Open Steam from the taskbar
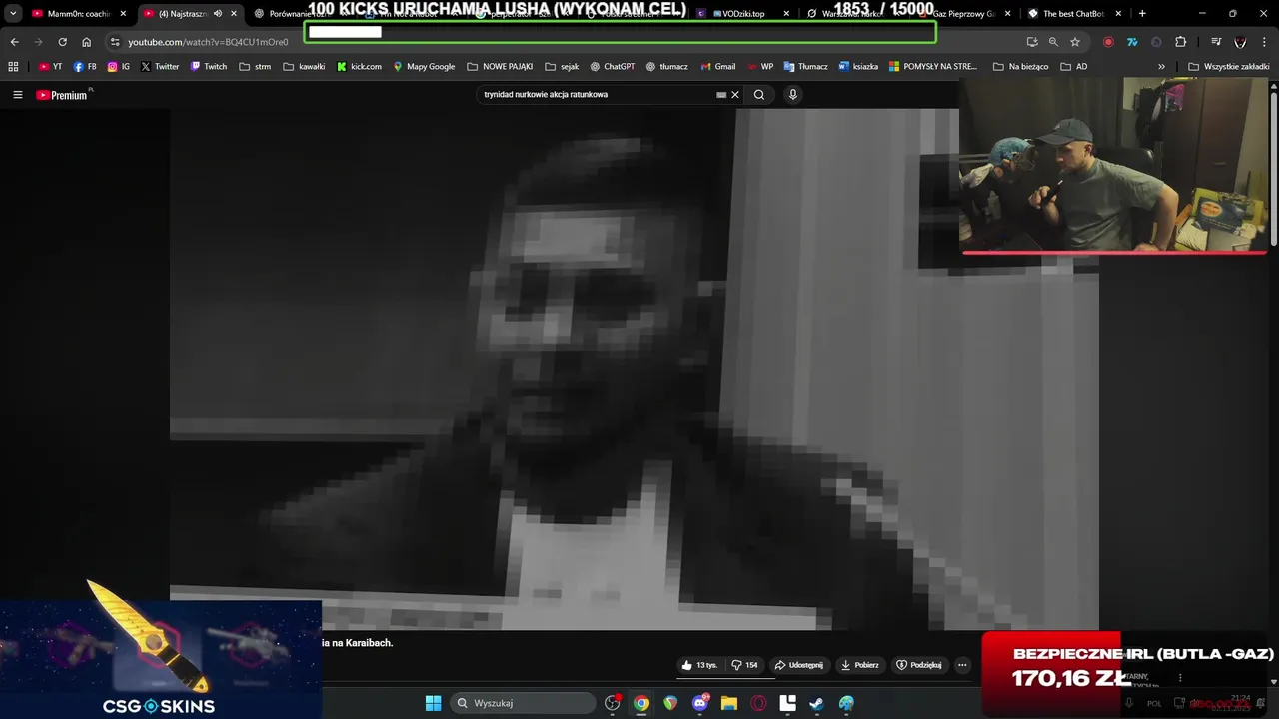1279x719 pixels. (x=817, y=703)
